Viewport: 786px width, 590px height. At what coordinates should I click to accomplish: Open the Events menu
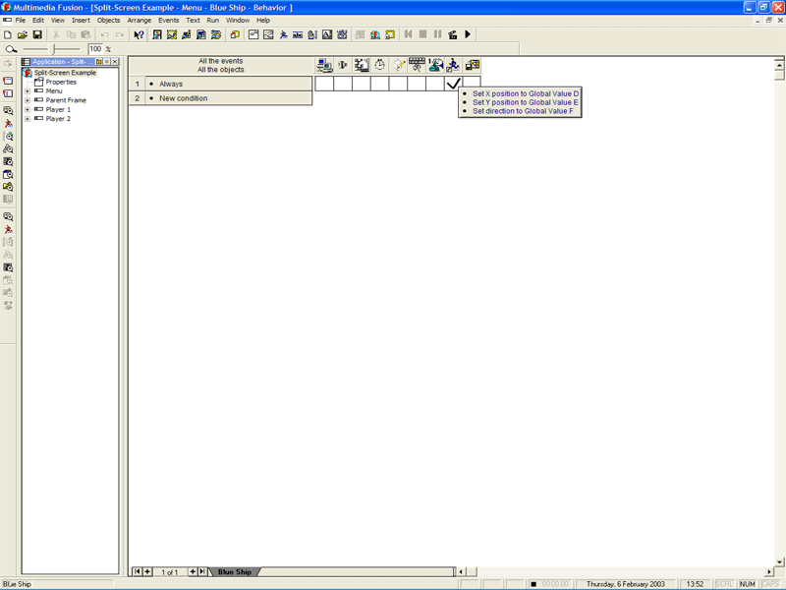point(168,20)
